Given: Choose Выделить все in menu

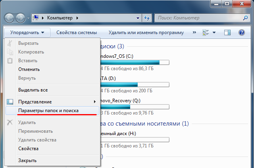Looking at the screenshot, I should [x=52, y=90].
